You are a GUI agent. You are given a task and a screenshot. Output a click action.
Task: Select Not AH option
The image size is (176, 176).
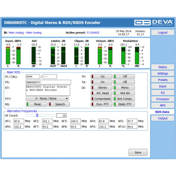pyautogui.click(x=124, y=93)
